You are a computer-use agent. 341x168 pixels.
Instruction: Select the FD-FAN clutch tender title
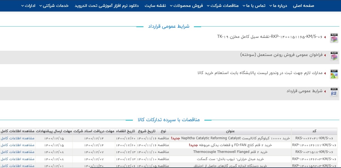(x=230, y=145)
